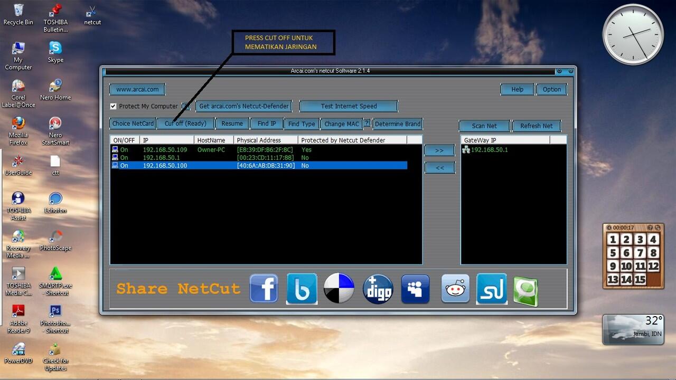The width and height of the screenshot is (676, 380).
Task: Run Test Internet Speed
Action: (349, 106)
